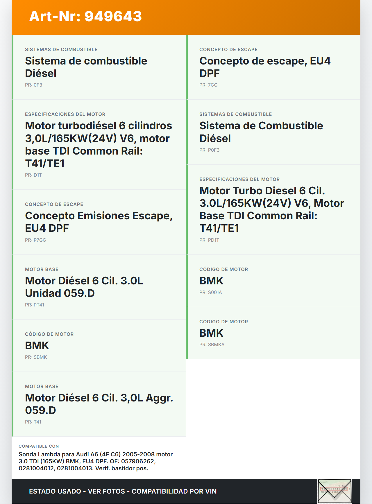This screenshot has height=504, width=372.
Task: Click the Art-Nr: 949643 header title
Action: tap(85, 16)
